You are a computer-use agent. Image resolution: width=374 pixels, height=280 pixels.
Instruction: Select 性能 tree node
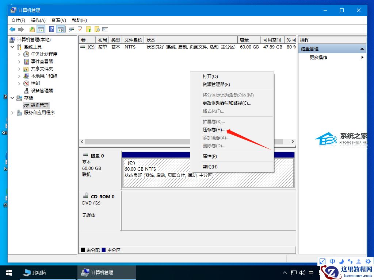point(35,83)
